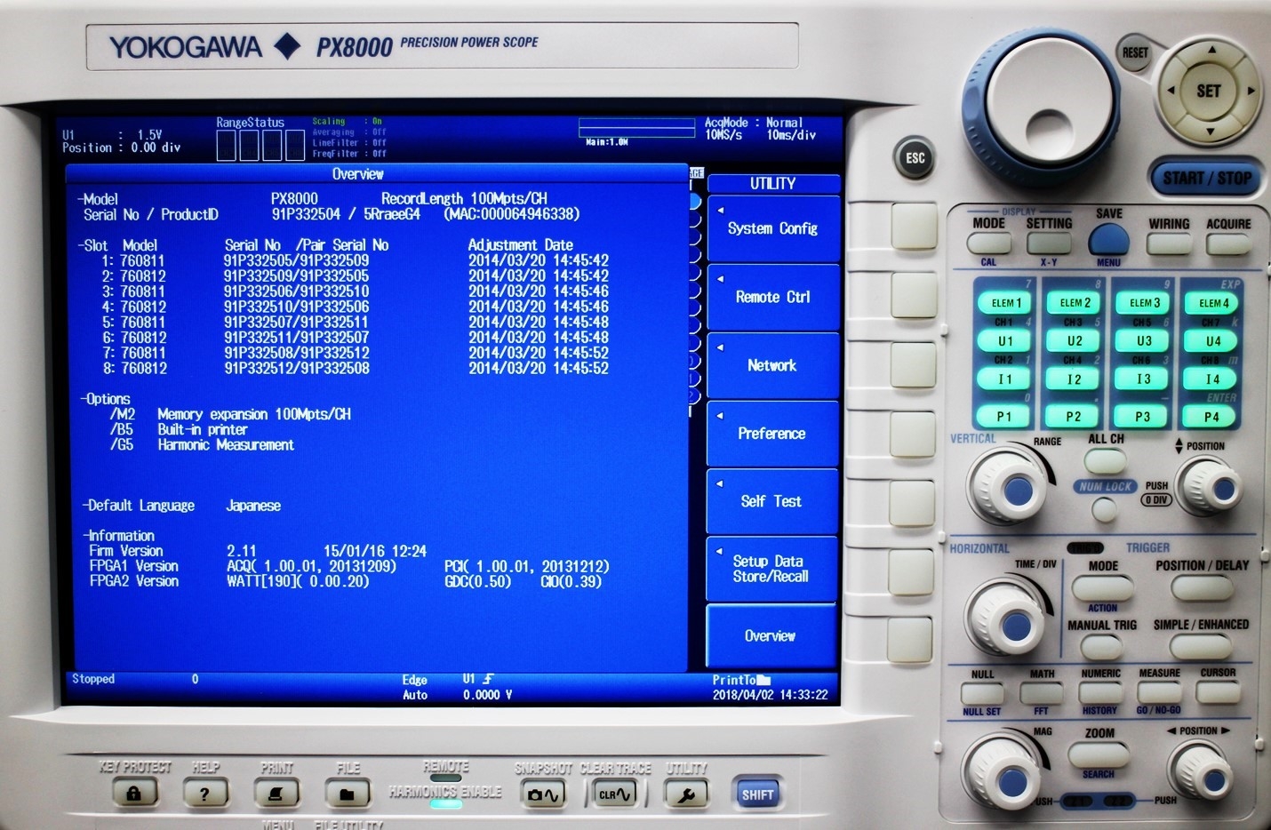Click the CLEAR TRACE icon button
Screen dimensions: 1271x830
(x=614, y=794)
